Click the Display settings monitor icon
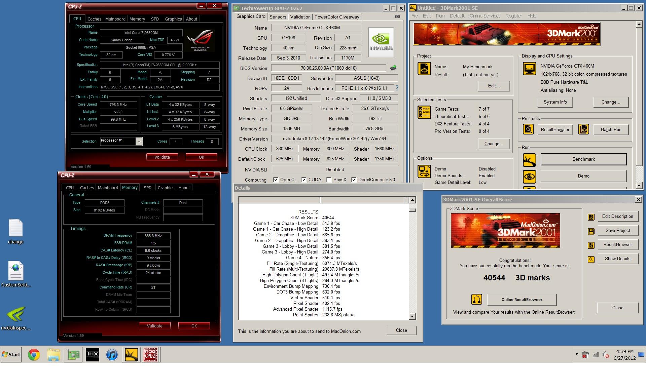This screenshot has width=646, height=391. coord(530,69)
